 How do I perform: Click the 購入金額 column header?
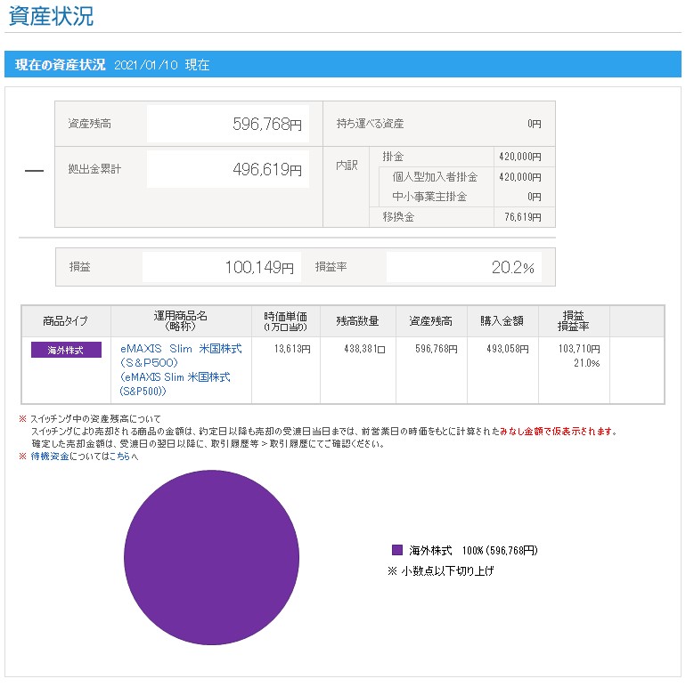pyautogui.click(x=502, y=321)
